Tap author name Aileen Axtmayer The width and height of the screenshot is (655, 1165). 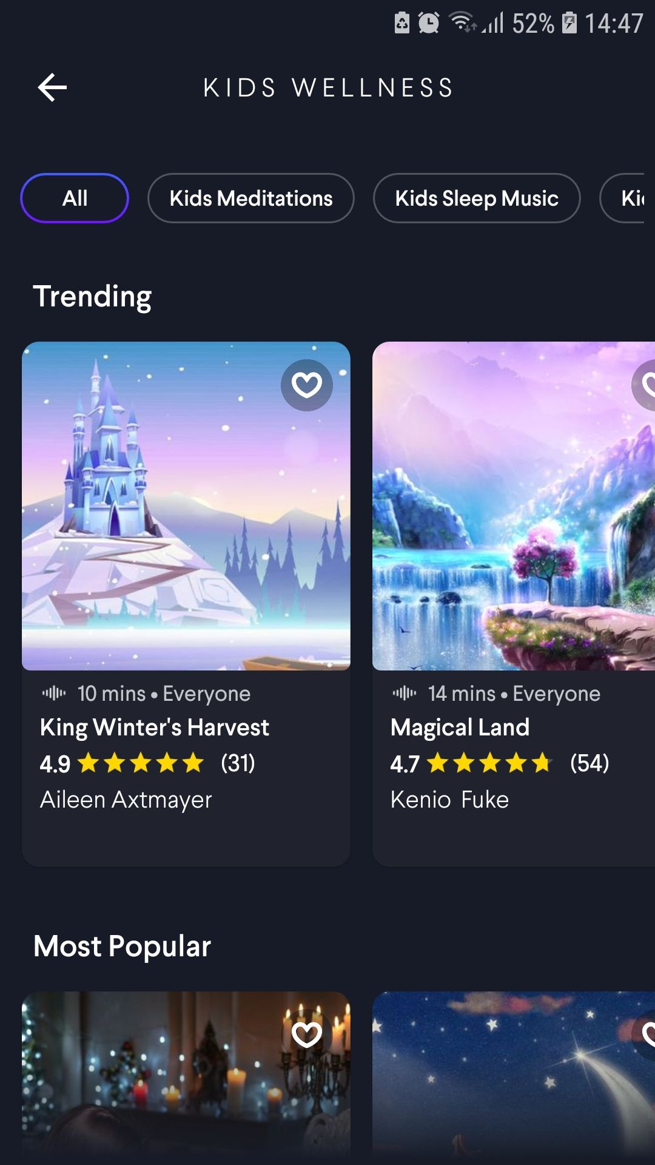[126, 800]
